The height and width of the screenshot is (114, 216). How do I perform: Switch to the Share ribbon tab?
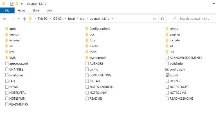(36, 10)
